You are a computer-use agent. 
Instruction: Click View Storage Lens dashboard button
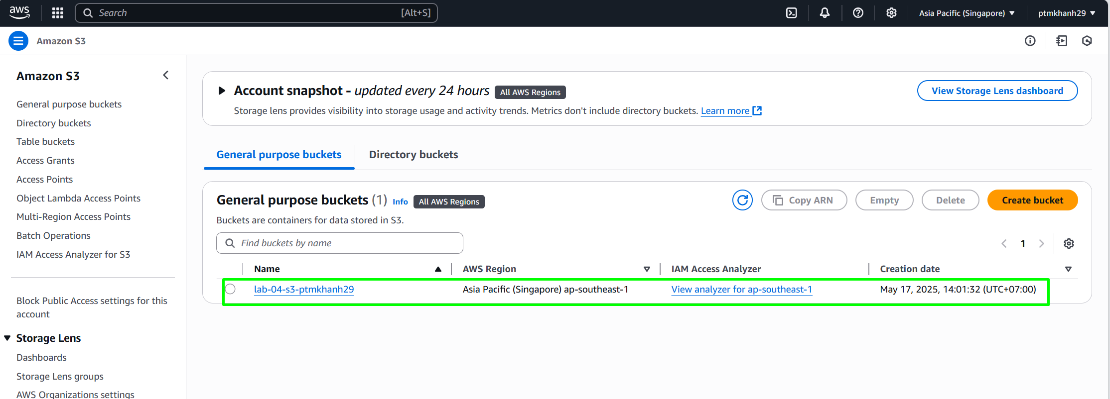click(997, 91)
